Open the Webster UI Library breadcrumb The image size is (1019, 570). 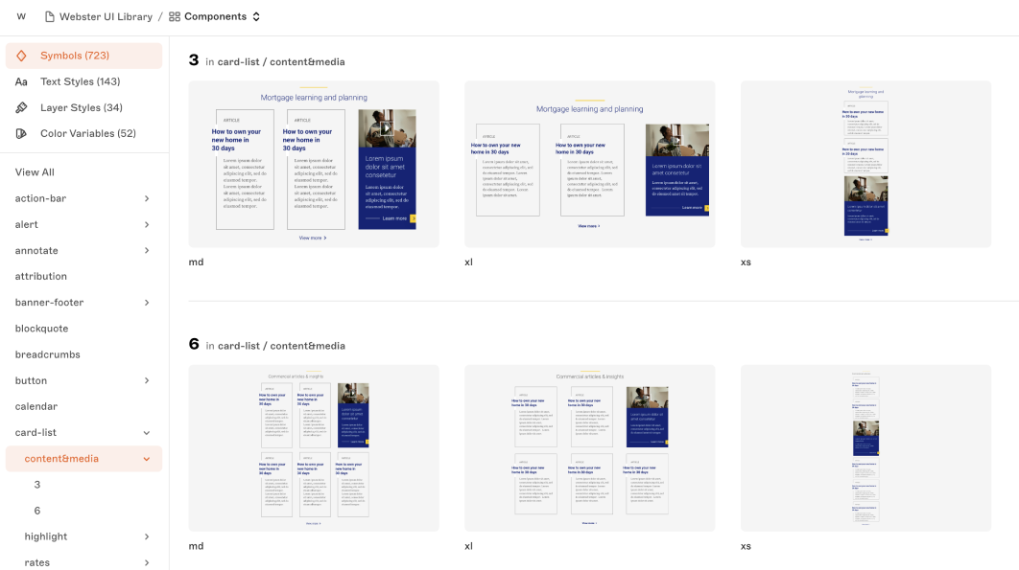(x=106, y=17)
